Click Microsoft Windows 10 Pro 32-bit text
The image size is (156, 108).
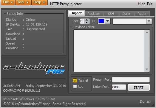(x=29, y=99)
